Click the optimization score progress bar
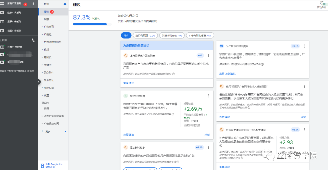This screenshot has width=328, height=170. click(92, 24)
